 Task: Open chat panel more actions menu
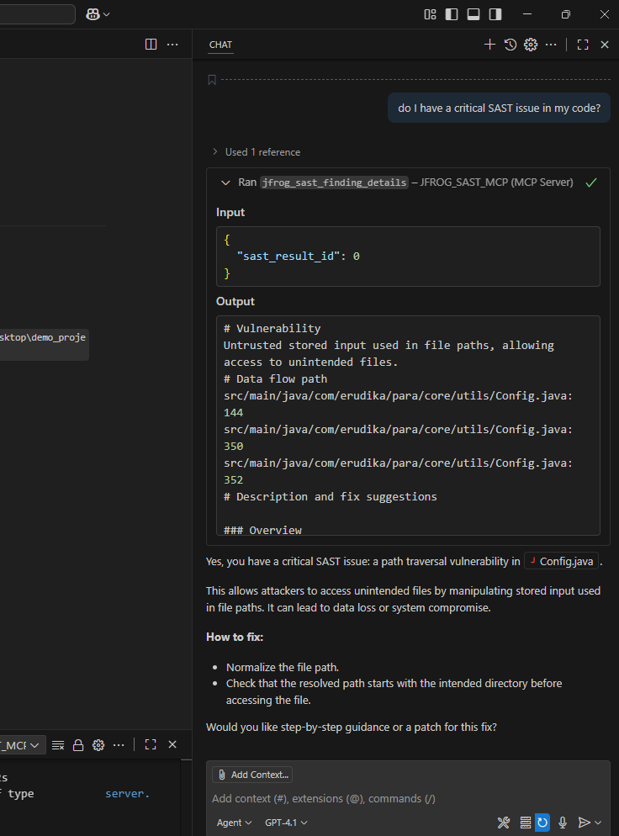[x=551, y=45]
